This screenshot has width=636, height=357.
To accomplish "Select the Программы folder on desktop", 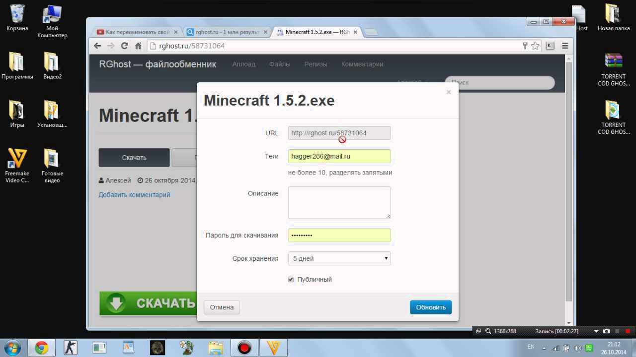I will click(17, 65).
